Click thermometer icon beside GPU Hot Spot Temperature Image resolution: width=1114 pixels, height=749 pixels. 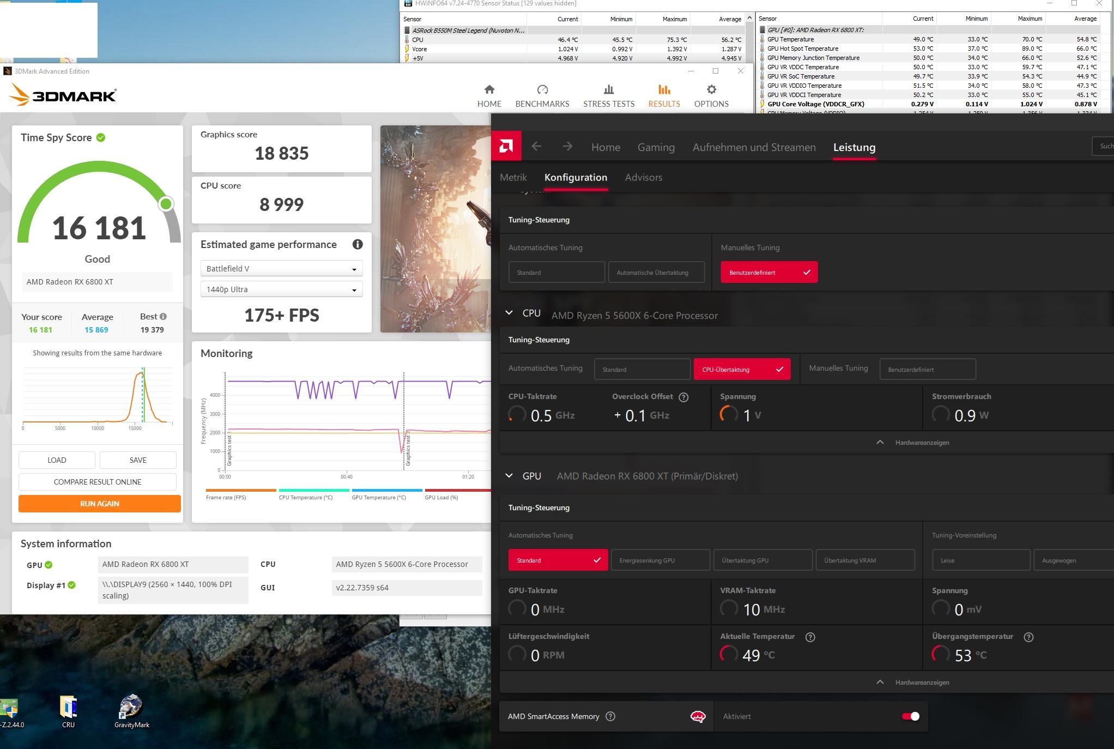(x=762, y=49)
